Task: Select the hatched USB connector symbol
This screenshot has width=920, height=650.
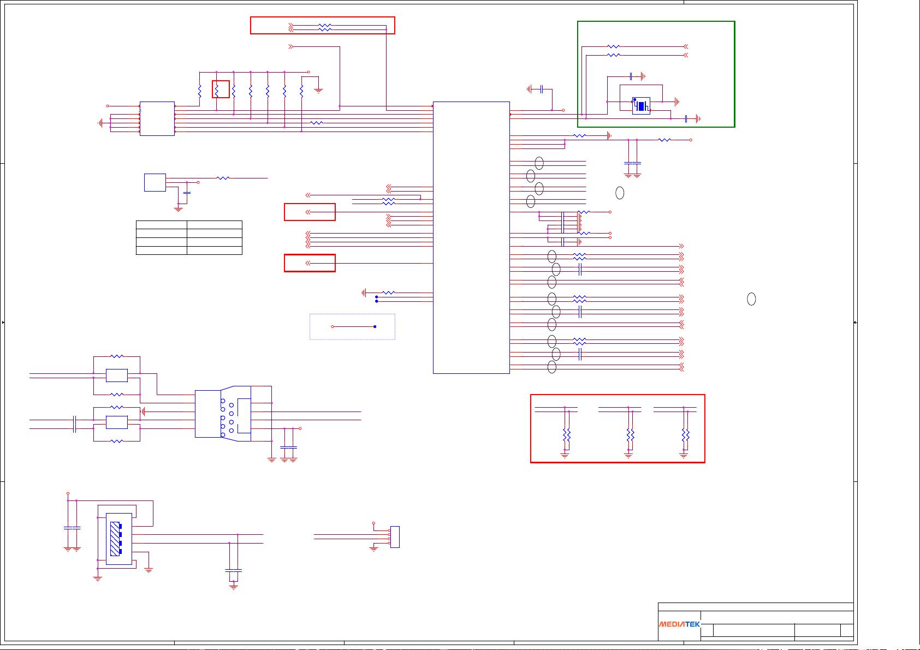Action: pos(115,539)
